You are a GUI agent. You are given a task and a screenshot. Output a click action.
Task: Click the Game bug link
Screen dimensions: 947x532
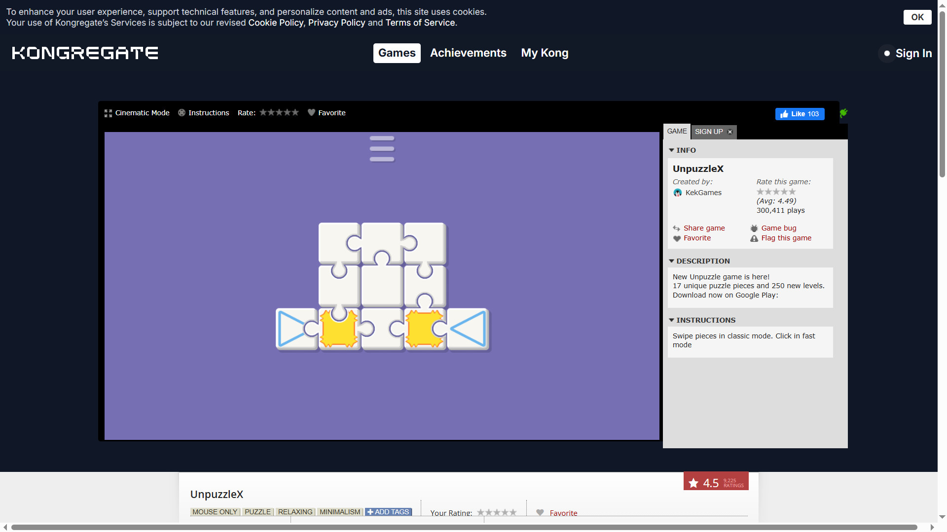(x=778, y=228)
